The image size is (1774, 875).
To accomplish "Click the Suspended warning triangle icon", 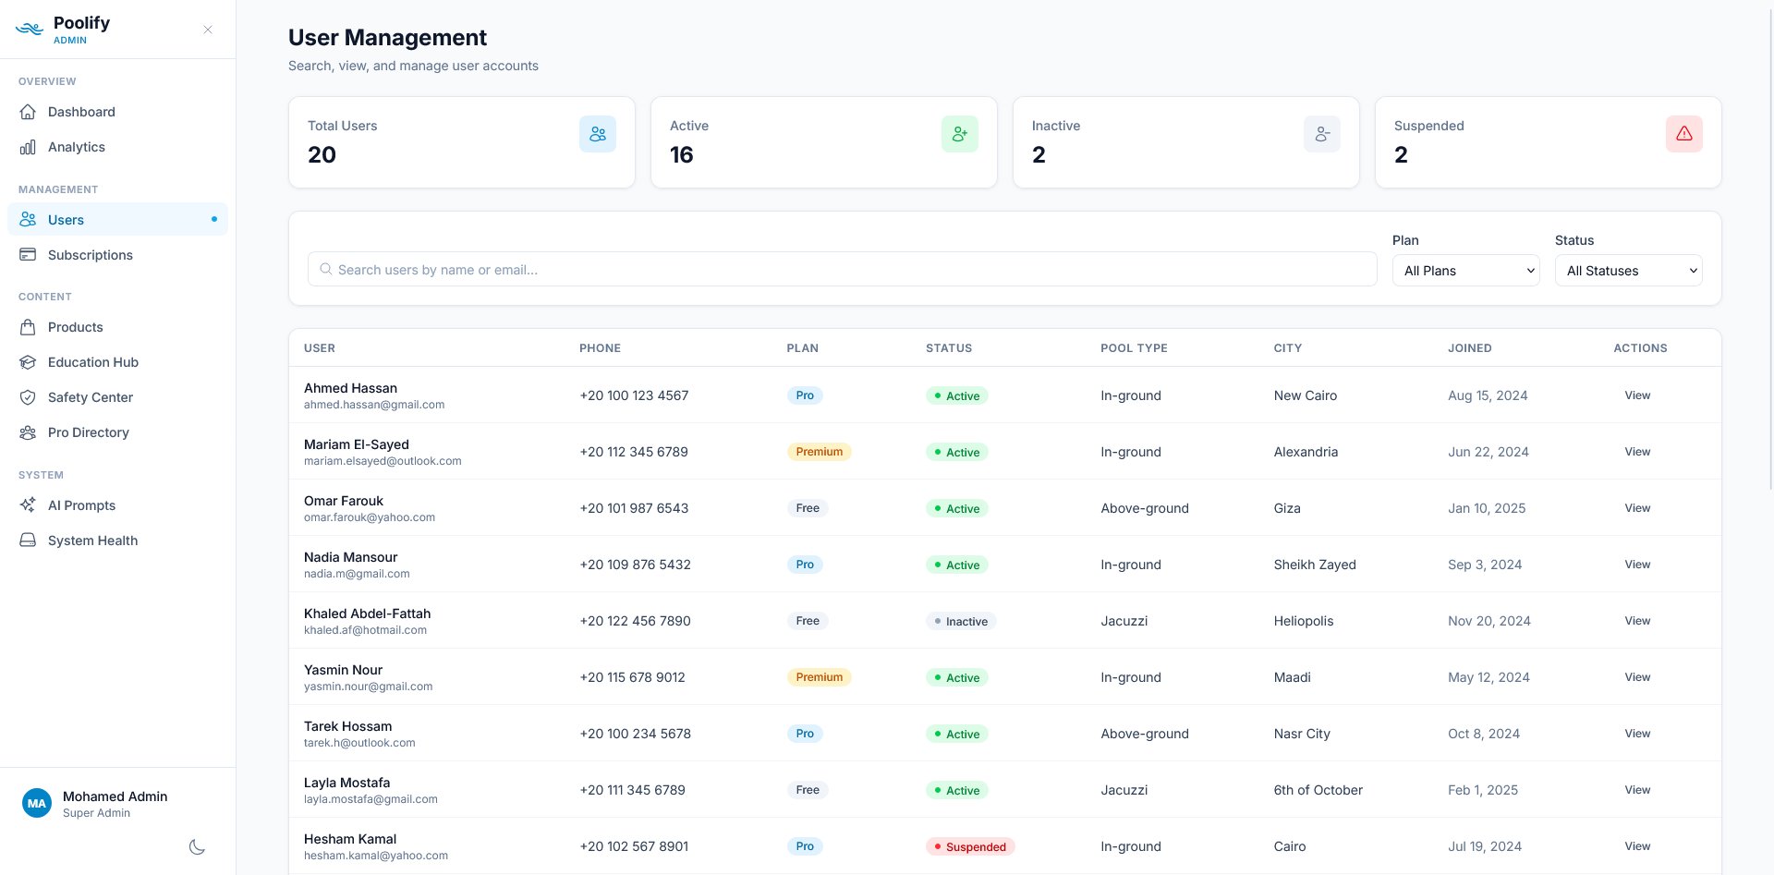I will [1683, 133].
